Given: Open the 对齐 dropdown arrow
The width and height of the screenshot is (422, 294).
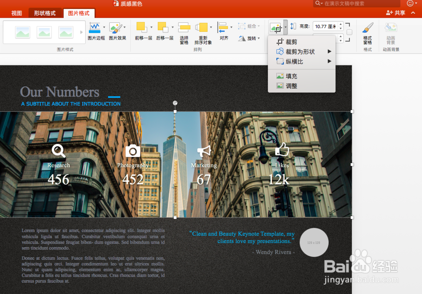Looking at the screenshot, I should [231, 27].
